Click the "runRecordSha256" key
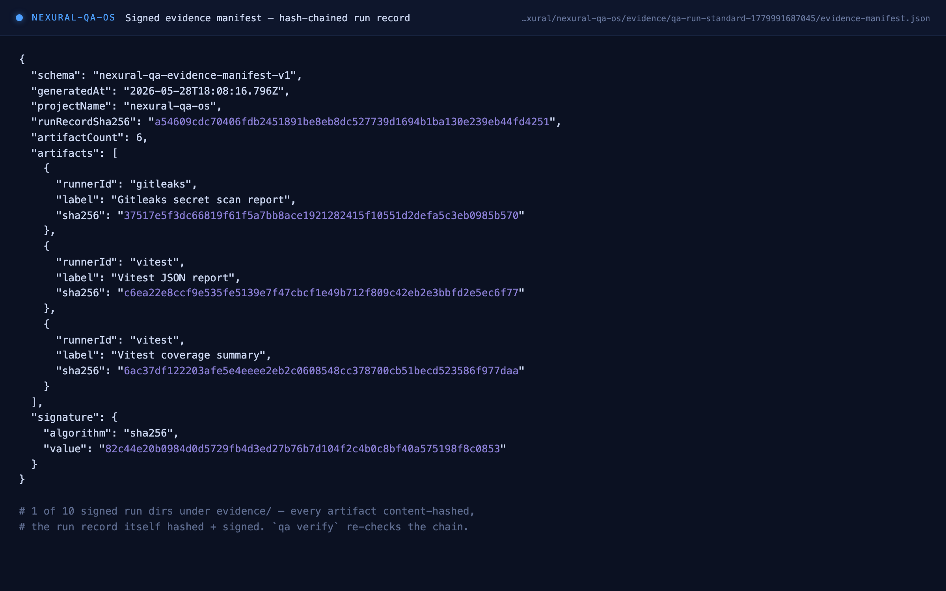Screen dimensions: 946x591 pos(84,122)
